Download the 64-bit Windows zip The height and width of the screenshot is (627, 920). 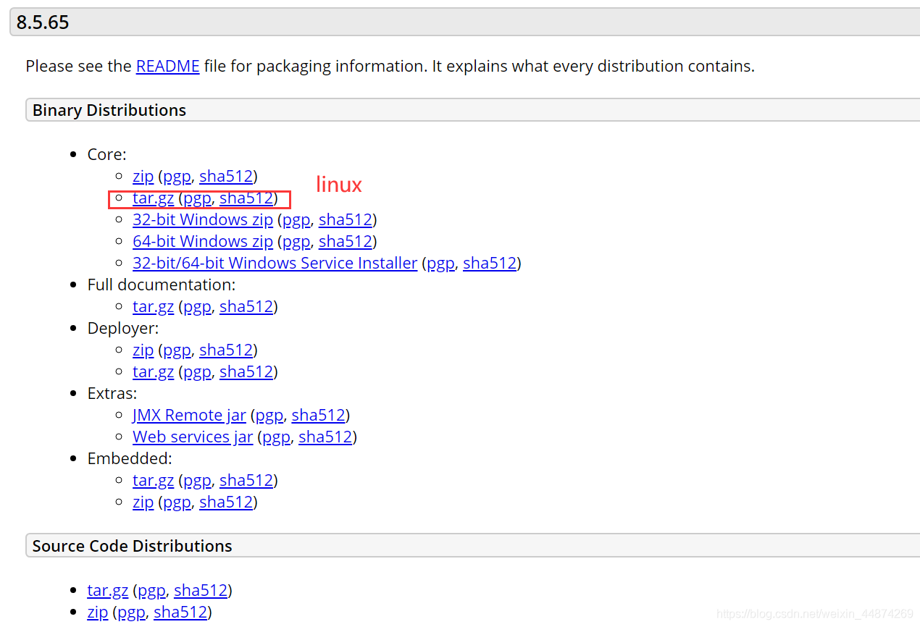coord(203,241)
